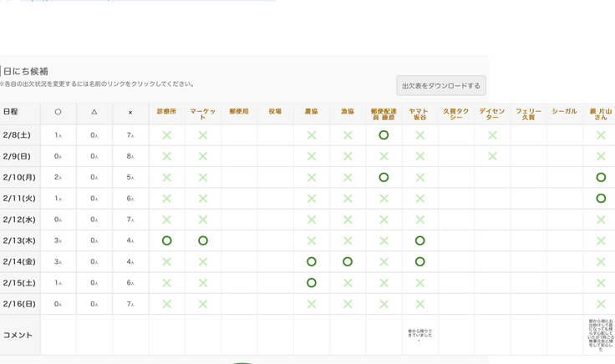Click 農協 circle mark on 2/15(土)
The height and width of the screenshot is (364, 615).
tap(312, 283)
